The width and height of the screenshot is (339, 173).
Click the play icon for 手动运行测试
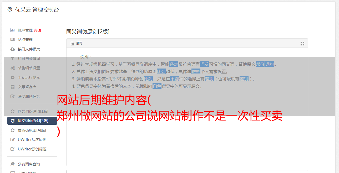click(12, 77)
